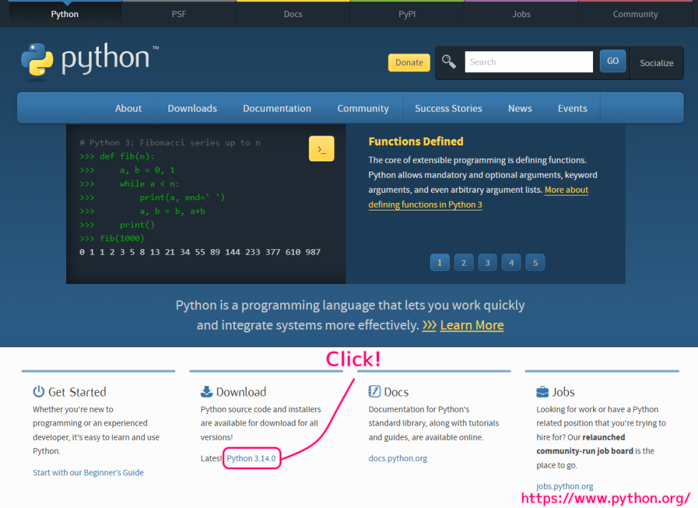Screen dimensions: 698x508
Task: Click the yellow chevrons before Learn More
Action: (x=429, y=325)
